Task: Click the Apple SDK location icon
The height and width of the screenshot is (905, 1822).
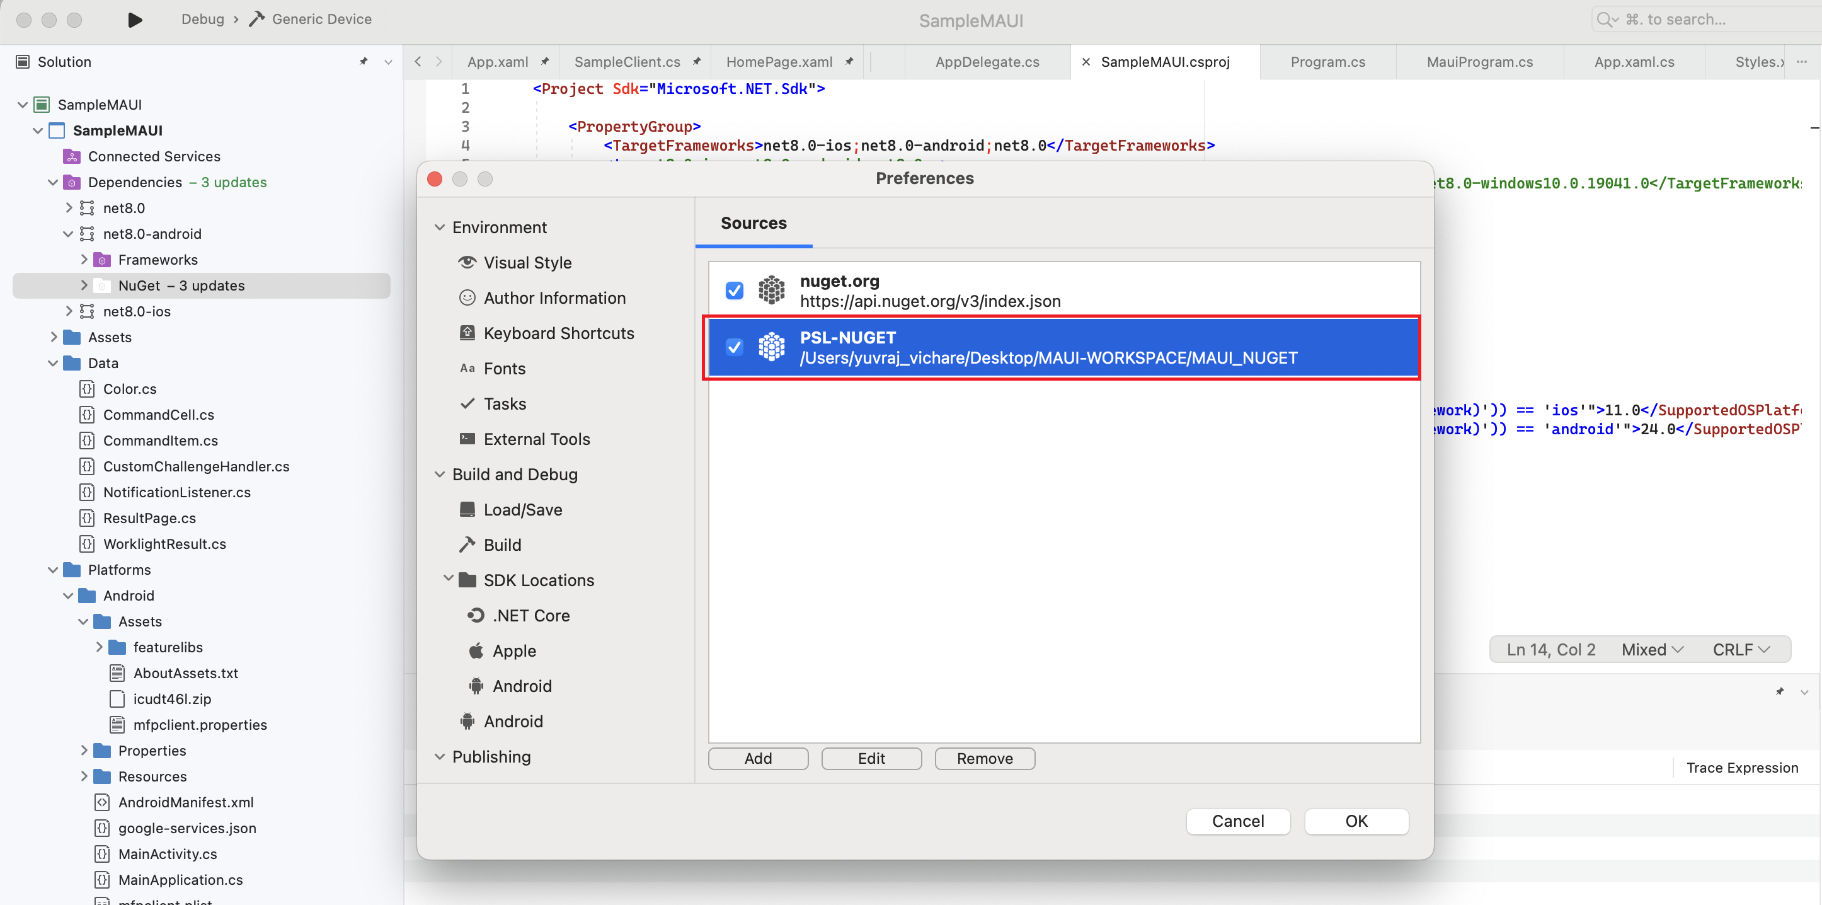Action: [476, 651]
